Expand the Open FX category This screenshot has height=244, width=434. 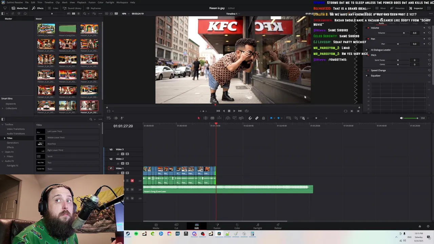[x=2, y=152]
